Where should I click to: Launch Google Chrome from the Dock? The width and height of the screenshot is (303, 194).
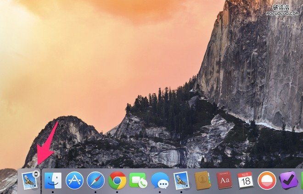(117, 181)
